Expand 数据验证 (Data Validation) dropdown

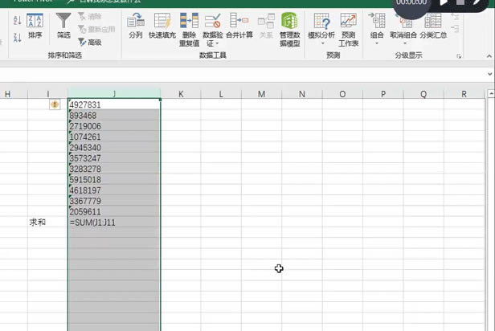(213, 43)
